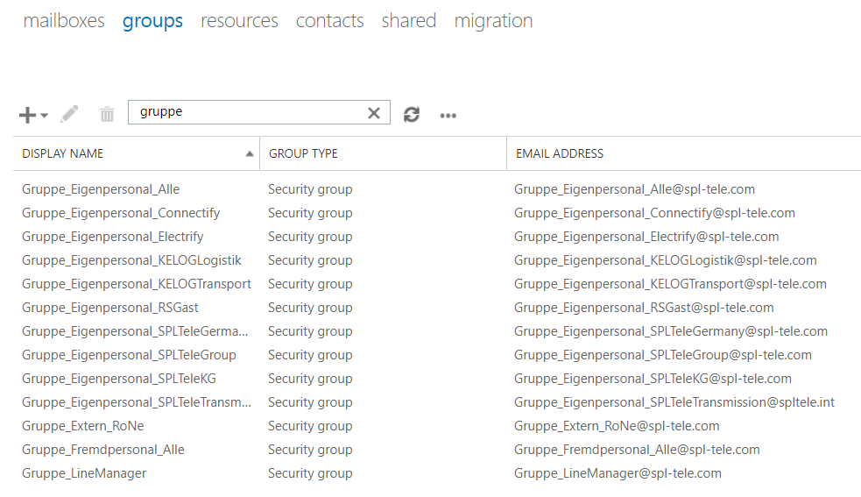The image size is (861, 497).
Task: Click Security group in Gruppe_Extern_RoNe row
Action: point(310,426)
